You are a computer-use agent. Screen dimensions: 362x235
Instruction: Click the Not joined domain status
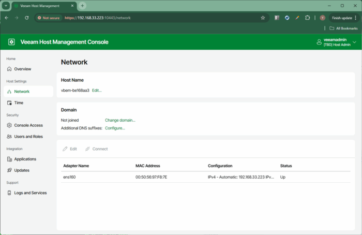pos(70,120)
